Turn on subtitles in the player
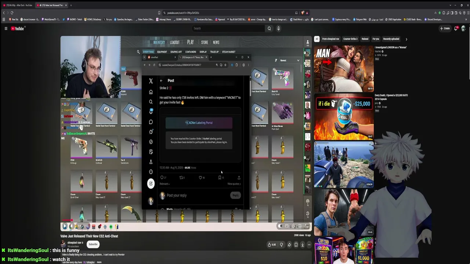This screenshot has height=264, width=470. point(287,226)
